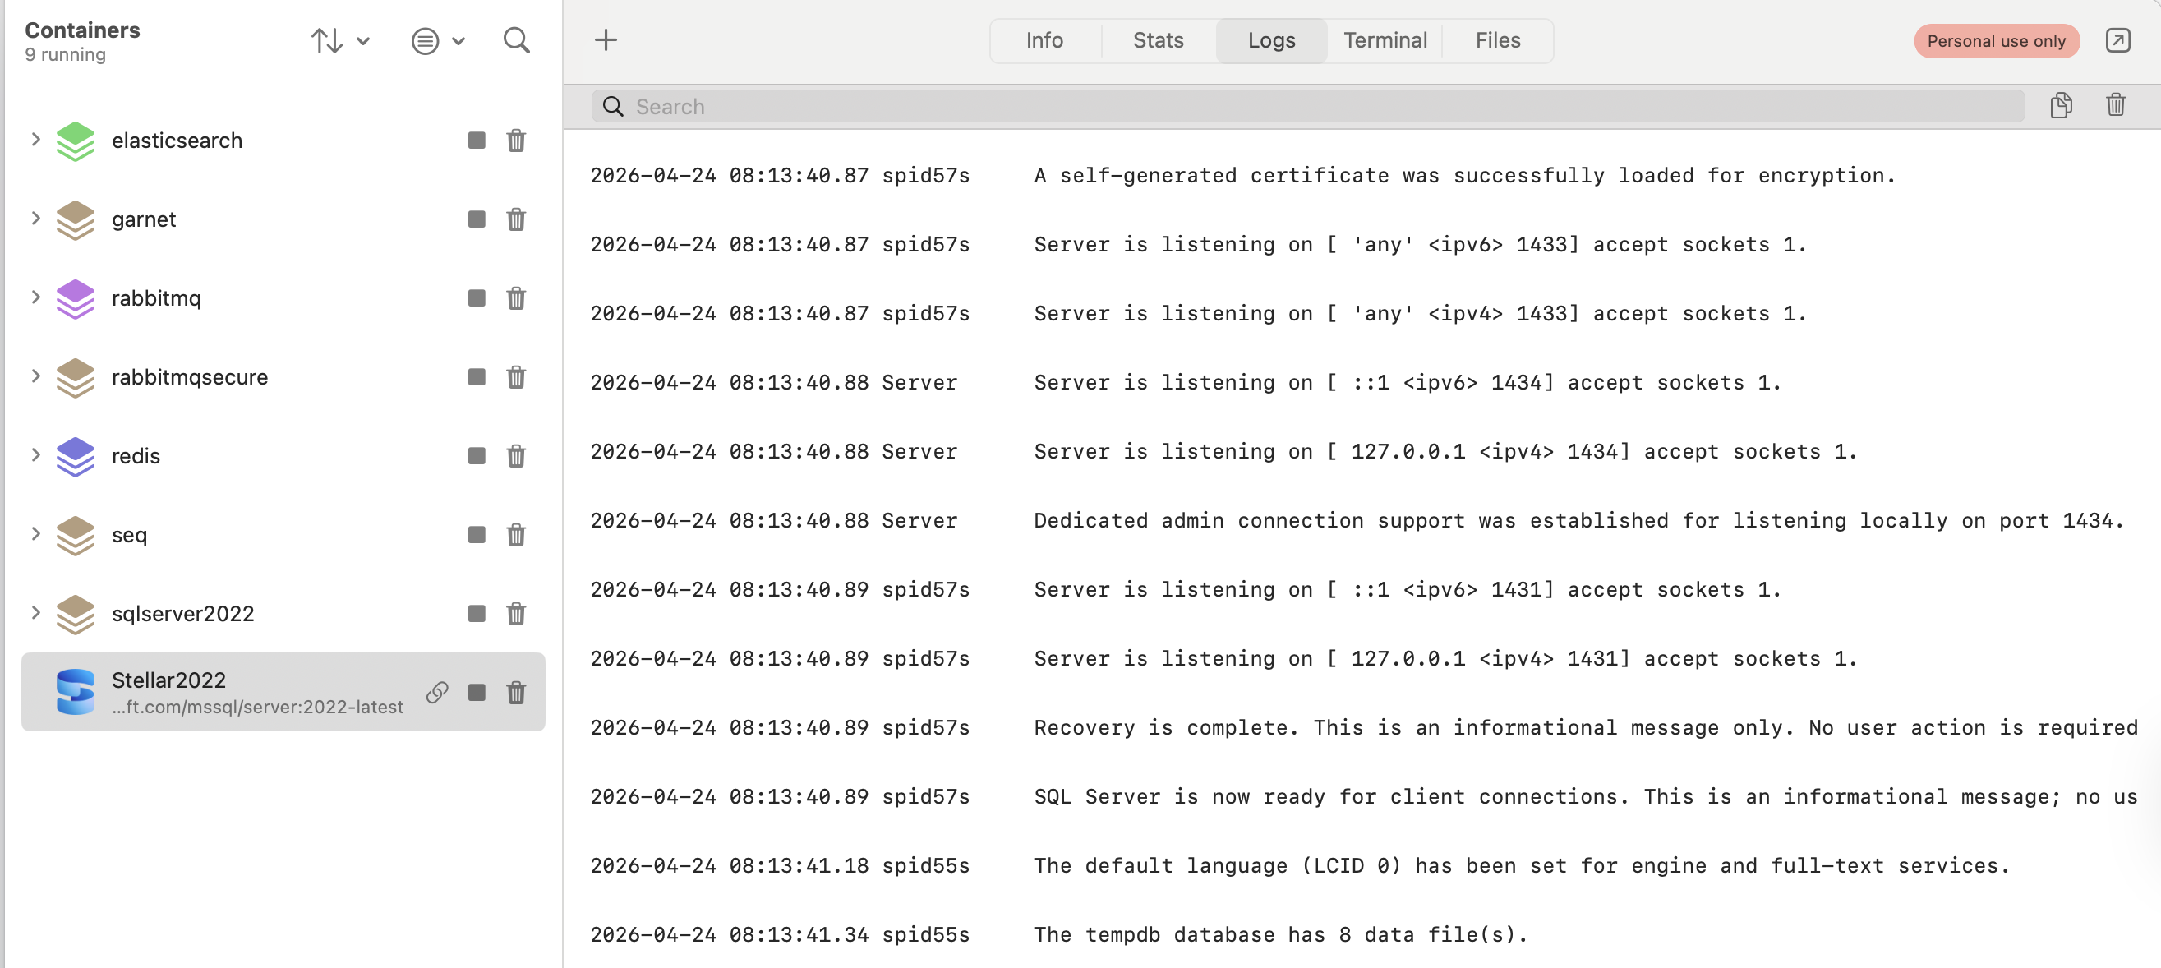Click the 127.0.0.1 ipv4 1431 log line
The height and width of the screenshot is (968, 2161).
[1223, 658]
